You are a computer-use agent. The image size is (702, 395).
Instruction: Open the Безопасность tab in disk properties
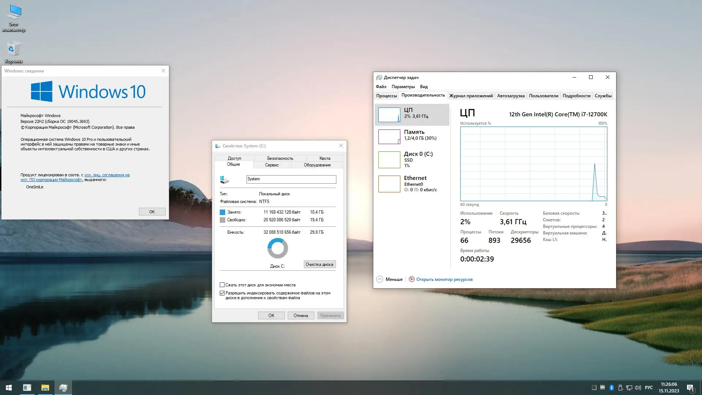[x=280, y=158]
